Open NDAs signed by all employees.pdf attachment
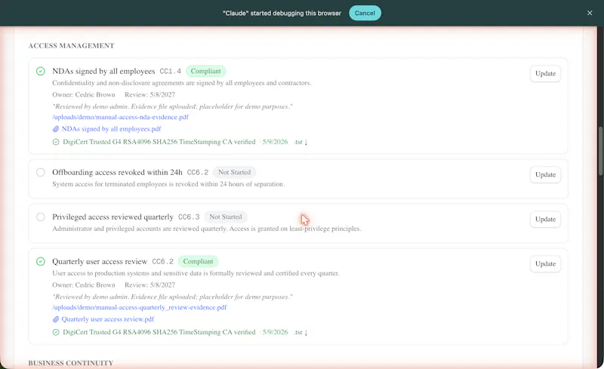604x369 pixels. click(x=111, y=129)
